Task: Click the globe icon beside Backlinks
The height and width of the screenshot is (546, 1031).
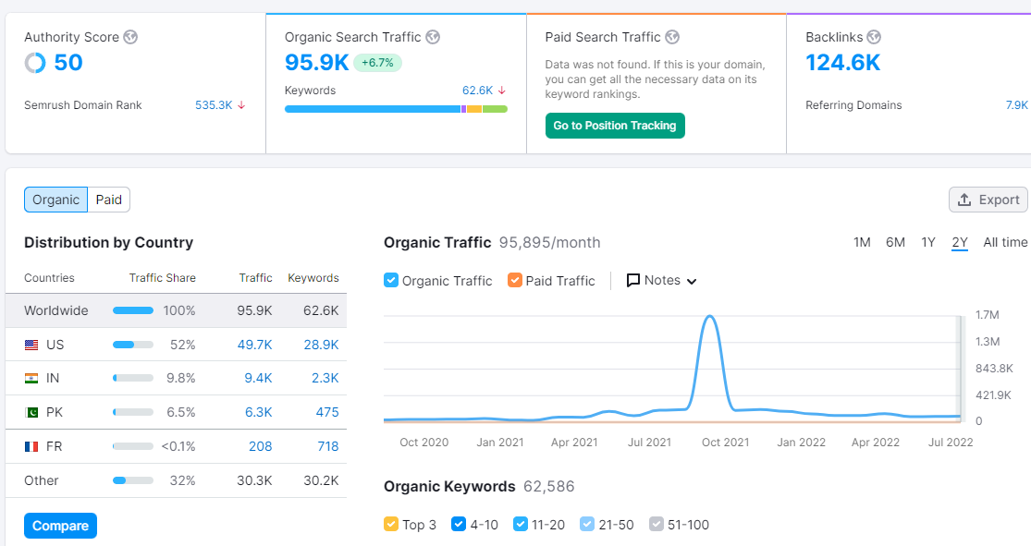Action: 874,38
